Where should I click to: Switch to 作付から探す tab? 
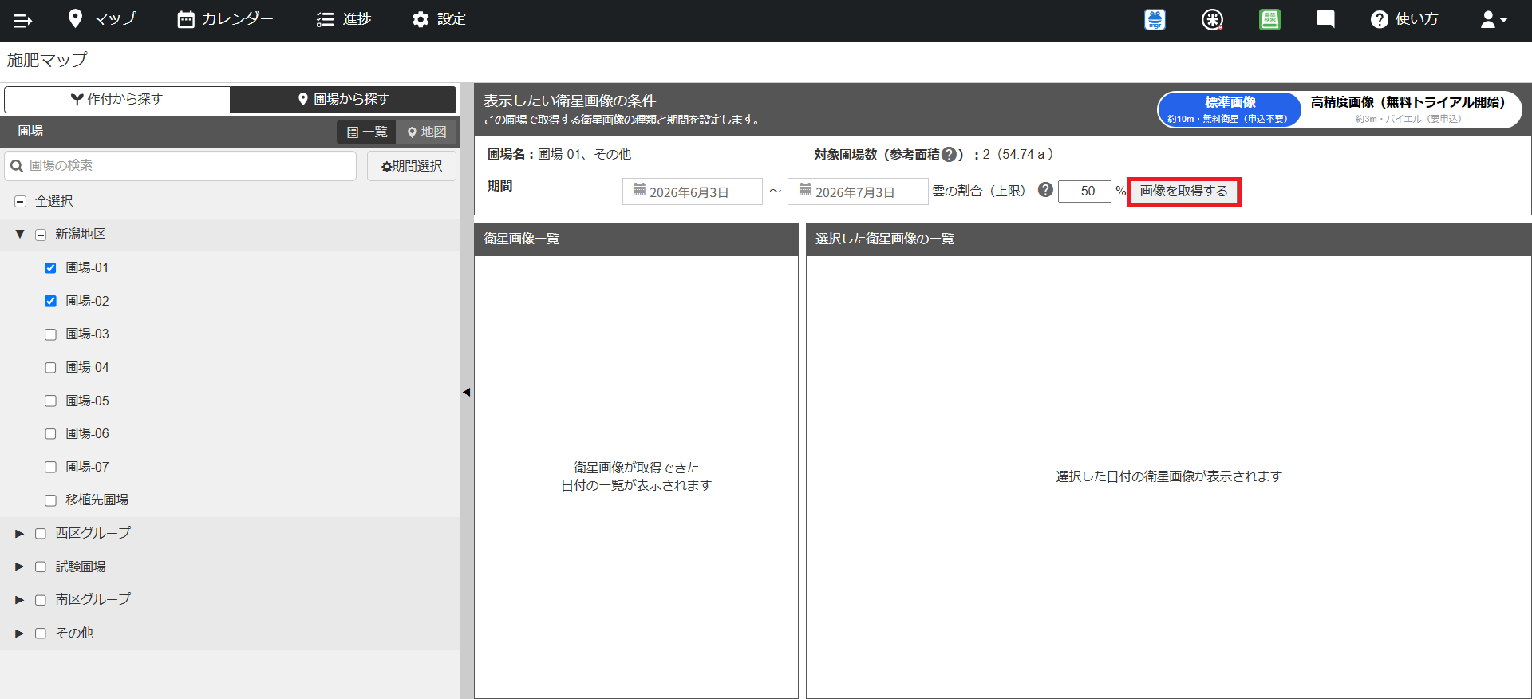(117, 99)
